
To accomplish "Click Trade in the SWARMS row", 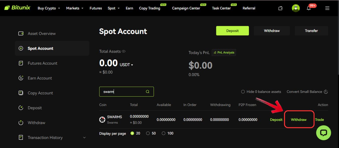I will (319, 120).
